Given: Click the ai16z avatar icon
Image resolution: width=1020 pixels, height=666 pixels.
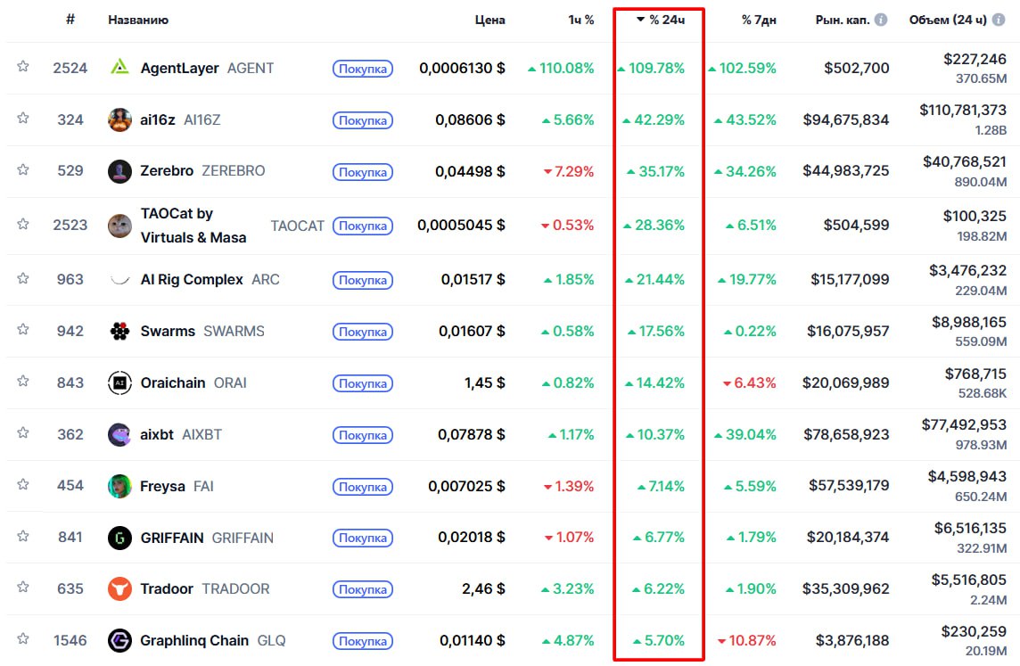Looking at the screenshot, I should pyautogui.click(x=119, y=119).
